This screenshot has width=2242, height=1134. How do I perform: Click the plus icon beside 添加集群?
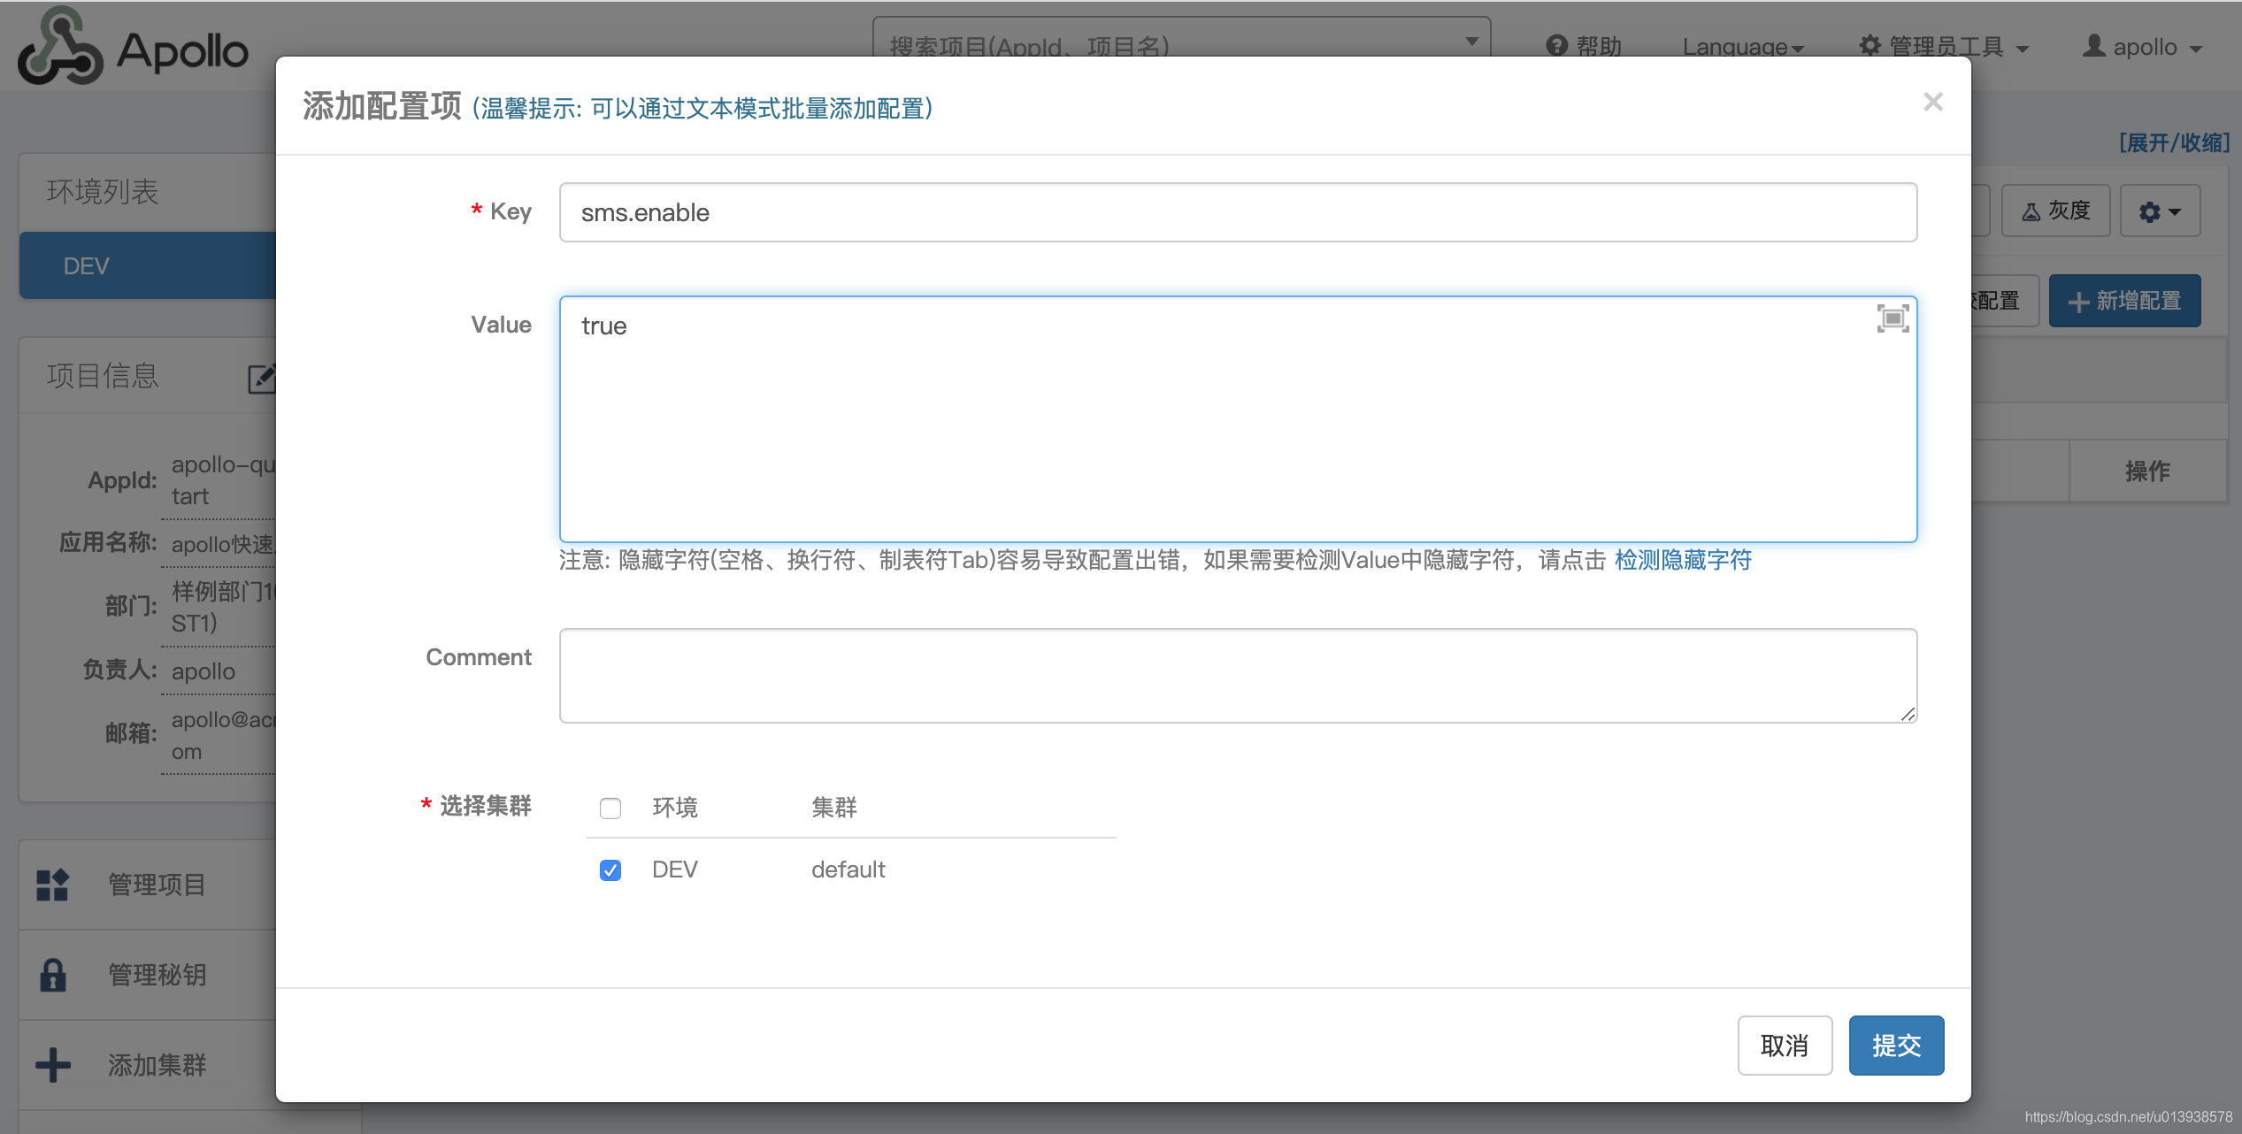tap(51, 1064)
